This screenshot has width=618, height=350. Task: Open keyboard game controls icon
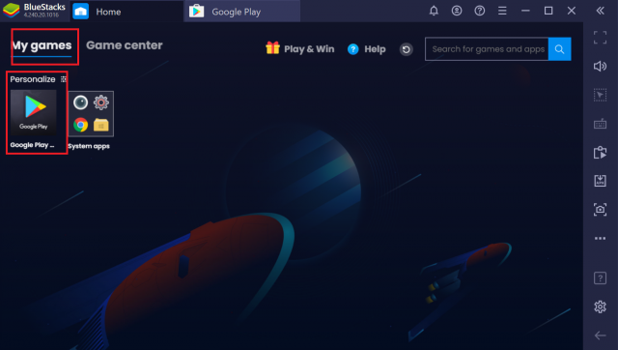coord(600,125)
